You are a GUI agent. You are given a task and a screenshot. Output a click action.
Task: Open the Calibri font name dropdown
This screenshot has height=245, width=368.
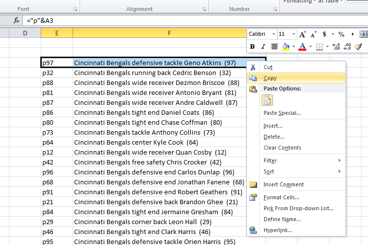(274, 34)
